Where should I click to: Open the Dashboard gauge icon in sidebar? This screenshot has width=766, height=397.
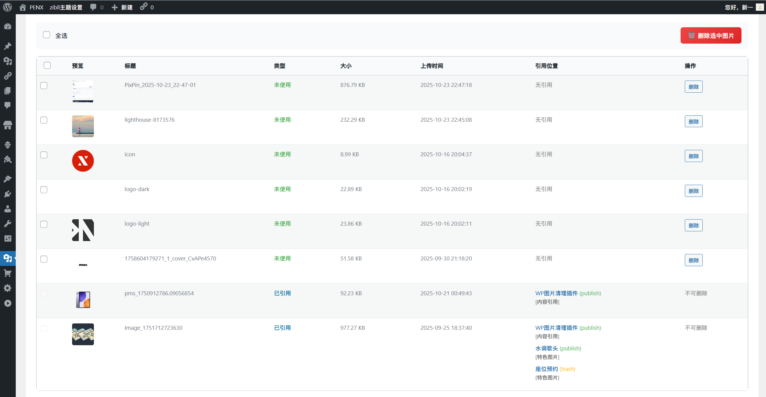pyautogui.click(x=8, y=27)
